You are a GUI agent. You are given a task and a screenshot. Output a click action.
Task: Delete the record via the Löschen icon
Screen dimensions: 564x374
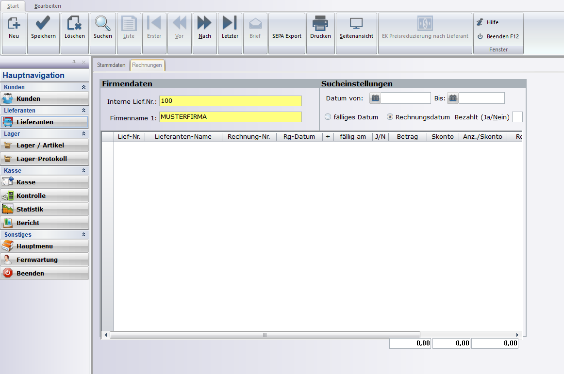click(x=75, y=23)
